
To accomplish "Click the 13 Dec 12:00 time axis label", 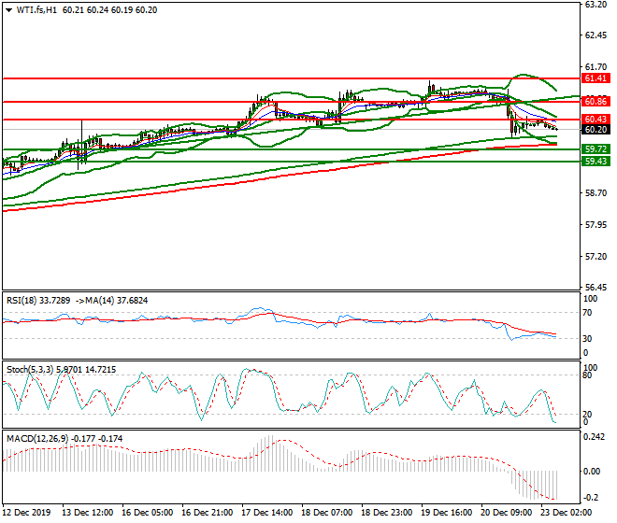I will point(87,513).
